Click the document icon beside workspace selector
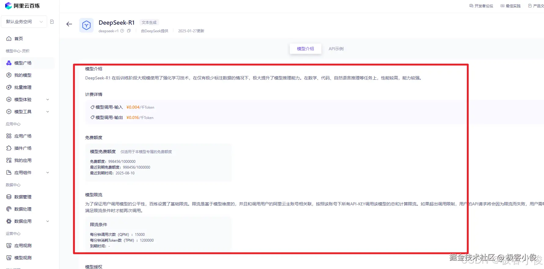The image size is (544, 269). tap(52, 22)
